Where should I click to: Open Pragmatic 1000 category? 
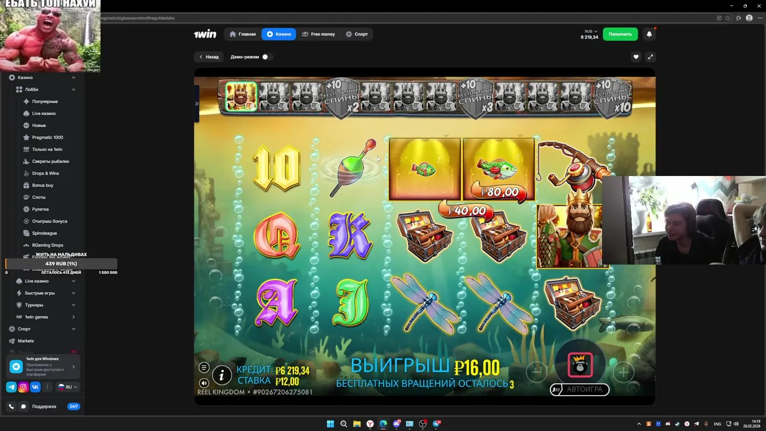click(x=47, y=137)
